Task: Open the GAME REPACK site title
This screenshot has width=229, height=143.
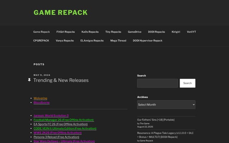Action: pyautogui.click(x=60, y=13)
